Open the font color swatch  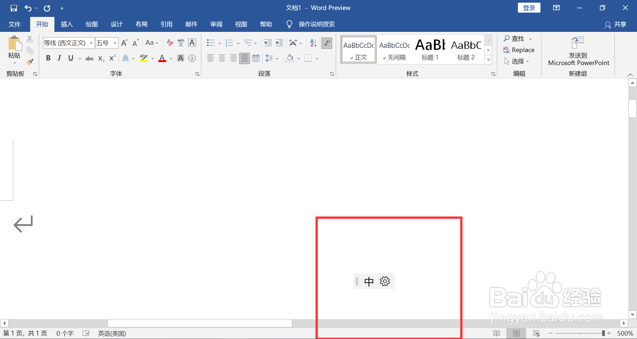(162, 58)
